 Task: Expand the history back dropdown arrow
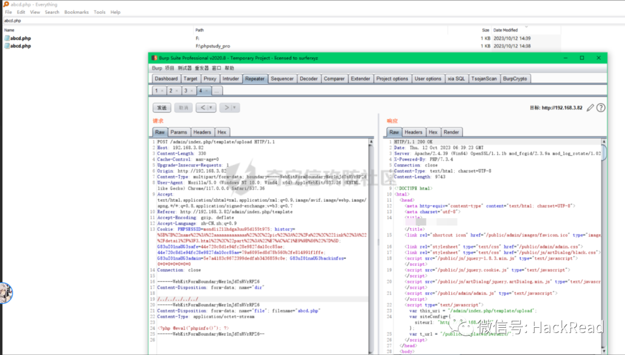point(211,108)
